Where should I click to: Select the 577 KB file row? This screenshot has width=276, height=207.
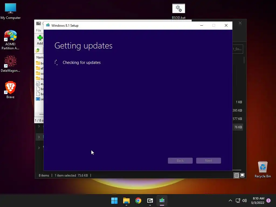click(237, 119)
